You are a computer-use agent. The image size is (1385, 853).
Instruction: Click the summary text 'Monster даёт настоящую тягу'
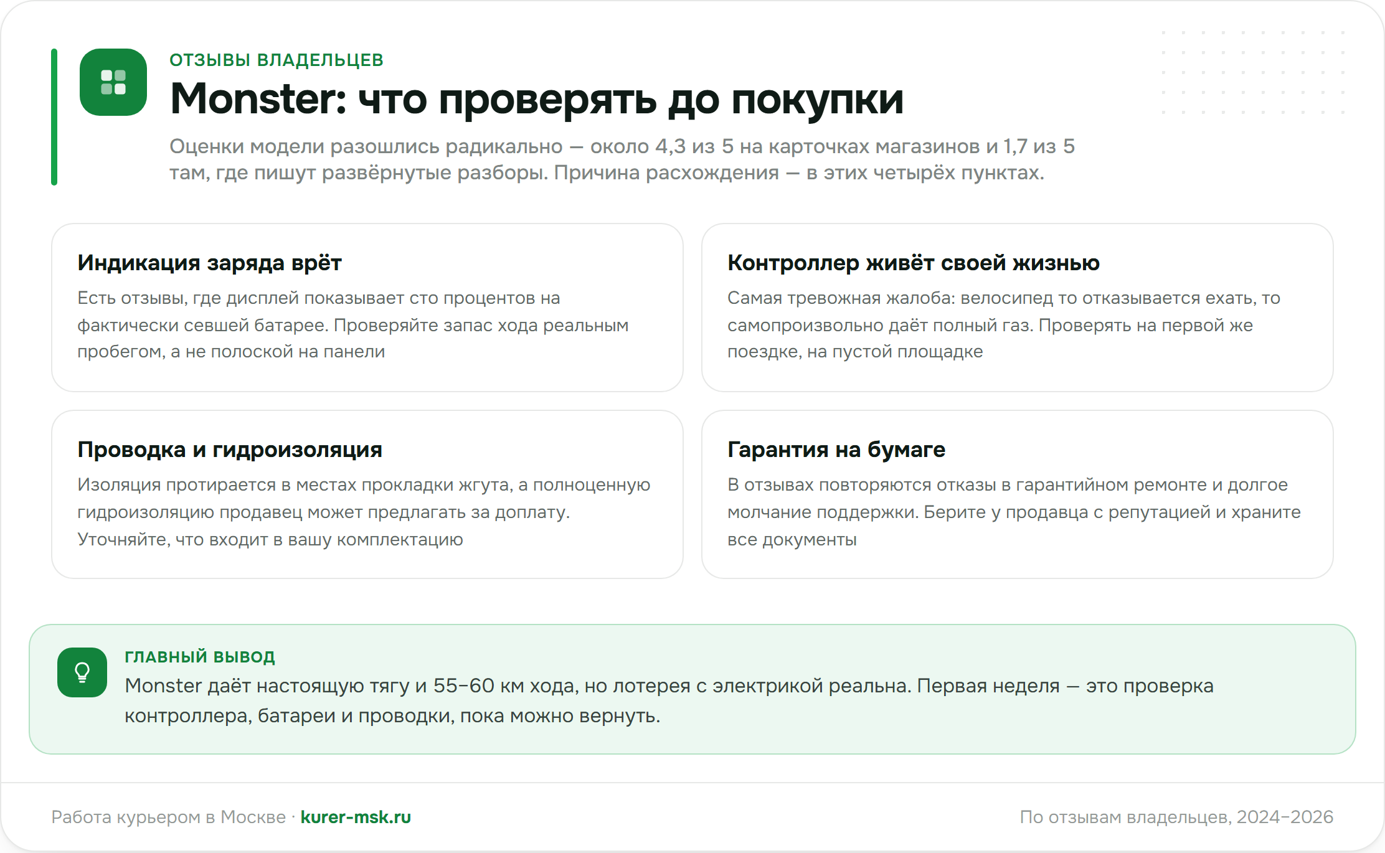click(x=669, y=700)
